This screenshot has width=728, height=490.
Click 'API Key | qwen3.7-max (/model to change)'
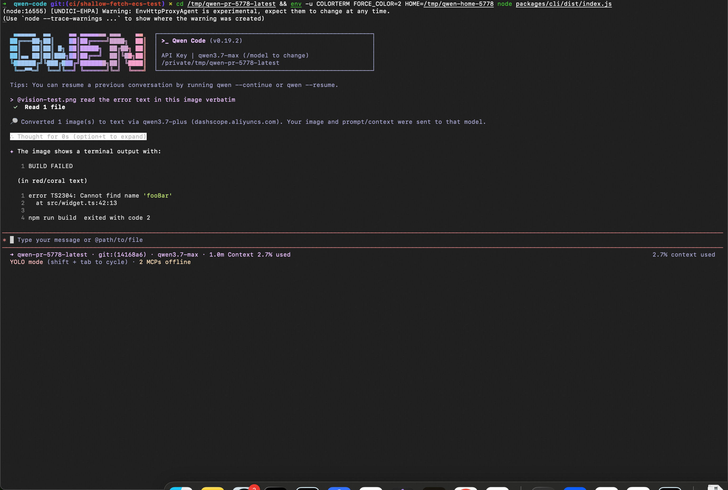[x=235, y=55]
